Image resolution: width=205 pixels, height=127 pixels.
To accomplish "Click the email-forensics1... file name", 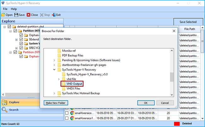I will (85, 118).
